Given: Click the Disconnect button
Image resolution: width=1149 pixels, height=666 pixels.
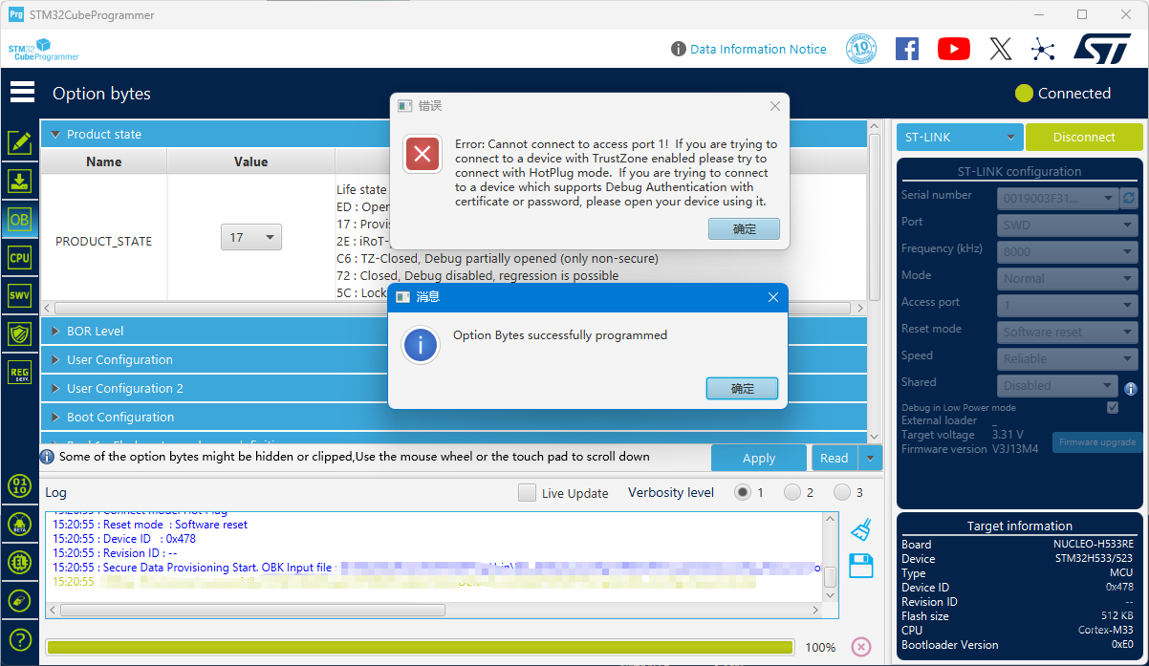Looking at the screenshot, I should point(1084,137).
